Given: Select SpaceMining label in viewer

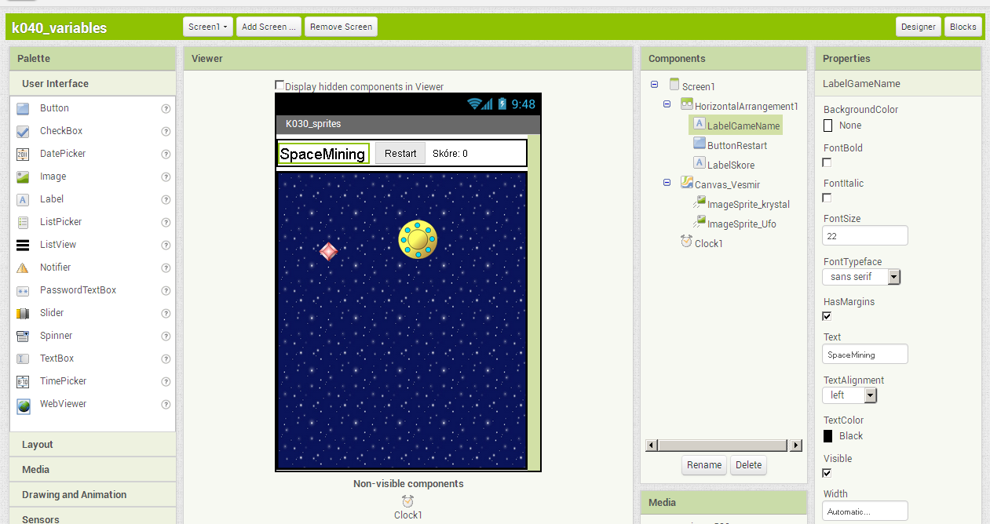Looking at the screenshot, I should pos(323,154).
